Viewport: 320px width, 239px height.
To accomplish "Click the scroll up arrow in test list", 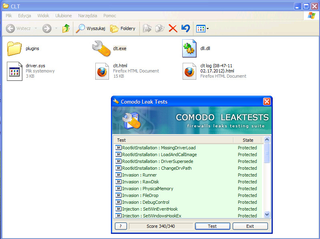I will pos(267,139).
